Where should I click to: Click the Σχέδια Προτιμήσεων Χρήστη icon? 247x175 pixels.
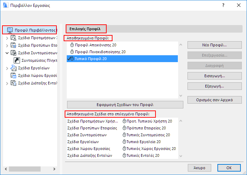[x=14, y=38]
